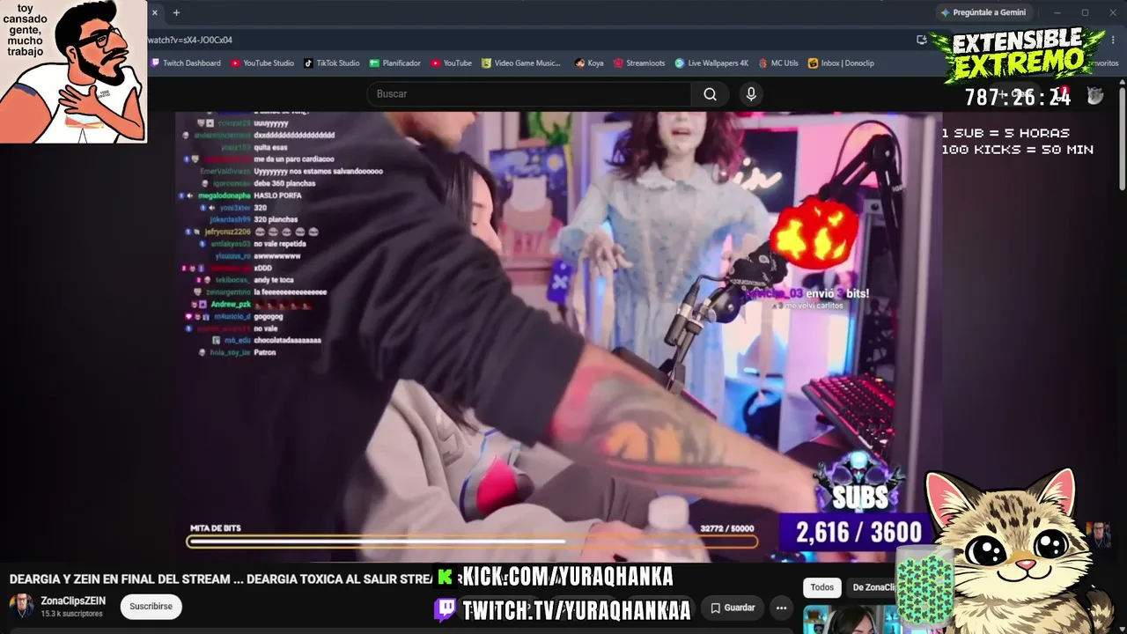Open the ZonaClipsZEIN channel name
Viewport: 1127px width, 634px height.
coord(73,601)
